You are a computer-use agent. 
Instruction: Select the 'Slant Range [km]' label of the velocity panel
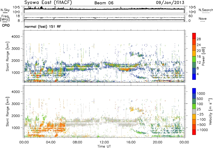pos(7,112)
